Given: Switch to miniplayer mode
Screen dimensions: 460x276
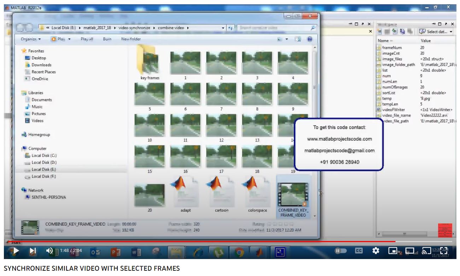Looking at the screenshot, I should [393, 251].
